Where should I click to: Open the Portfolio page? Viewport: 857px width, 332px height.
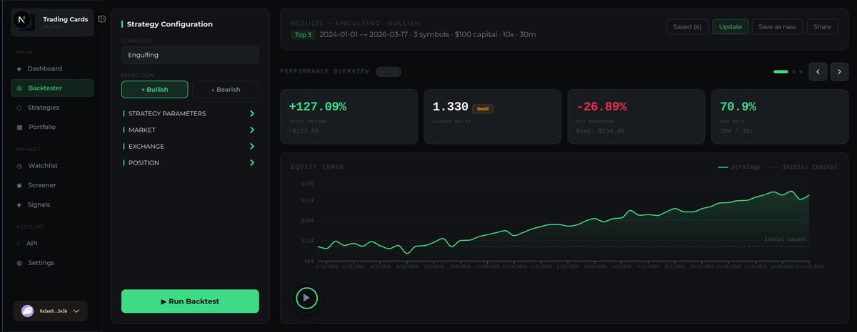[52, 127]
